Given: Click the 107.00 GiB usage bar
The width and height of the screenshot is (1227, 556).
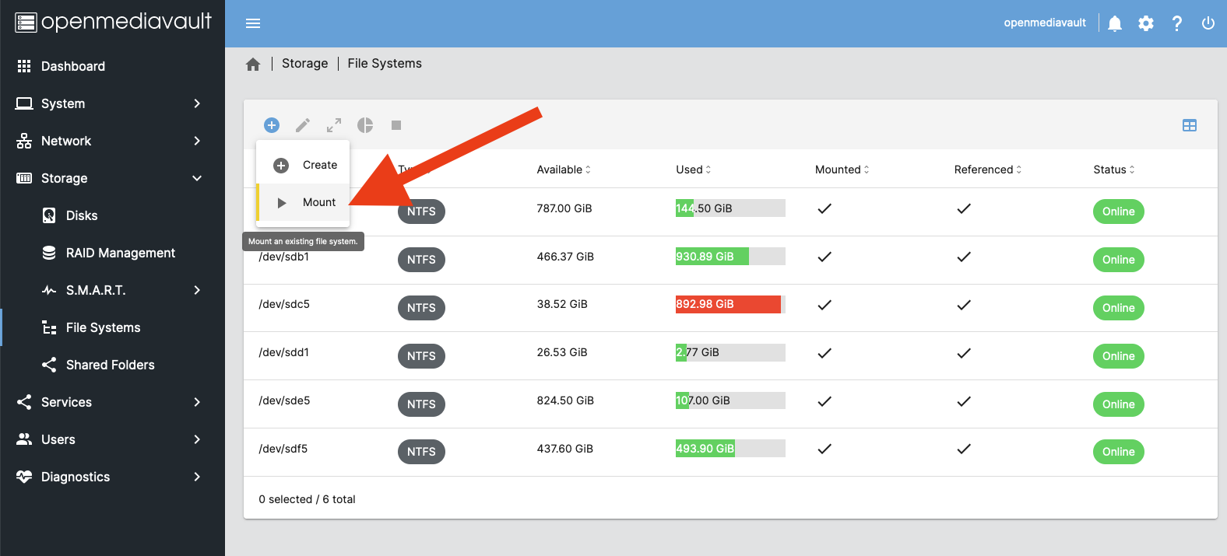Looking at the screenshot, I should tap(730, 400).
